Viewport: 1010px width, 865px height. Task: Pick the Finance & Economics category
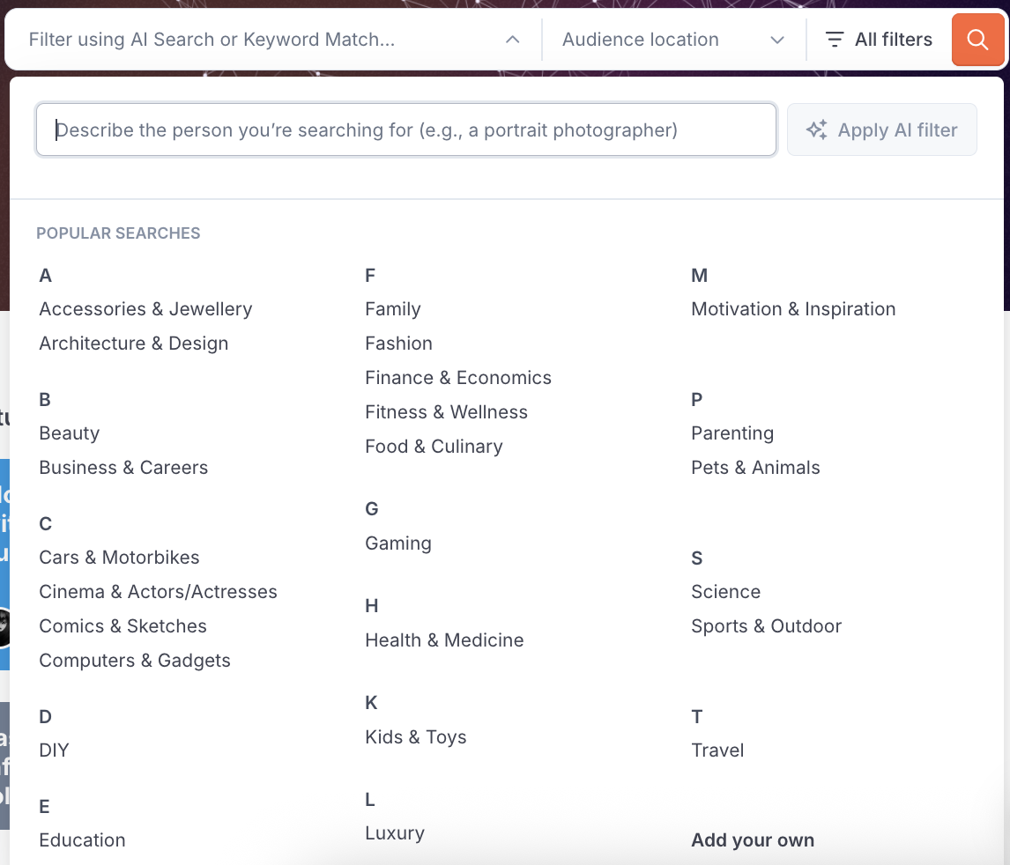[x=458, y=378]
